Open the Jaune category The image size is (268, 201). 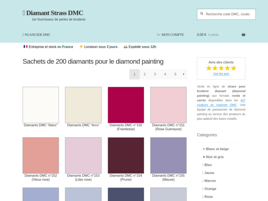209,173
